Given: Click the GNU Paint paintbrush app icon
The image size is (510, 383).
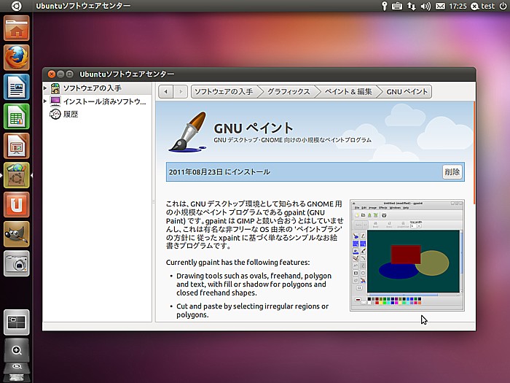Looking at the screenshot, I should coord(188,132).
